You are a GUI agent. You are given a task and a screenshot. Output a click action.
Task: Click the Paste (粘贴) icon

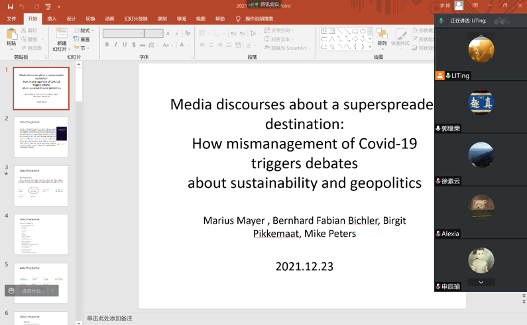[11, 36]
